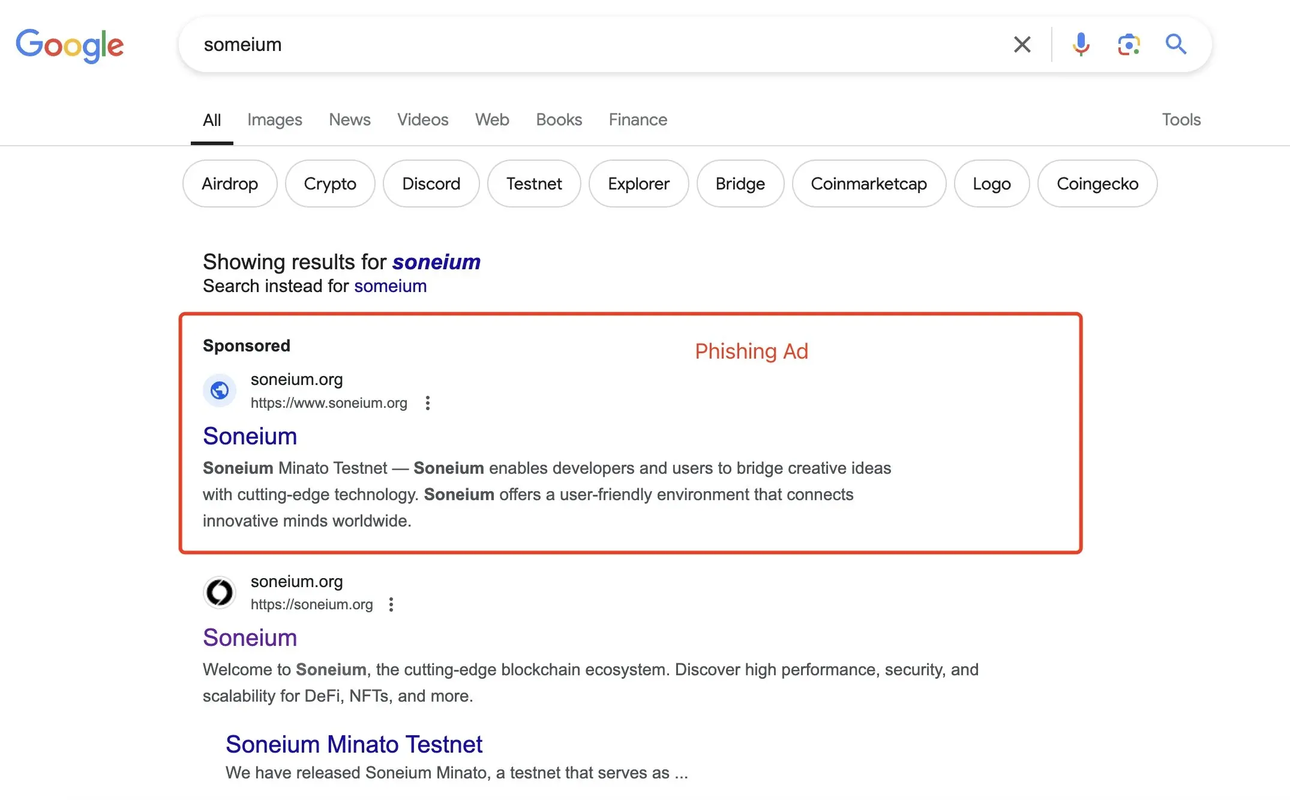The height and width of the screenshot is (800, 1290).
Task: Switch to the Finance tab
Action: pos(638,119)
